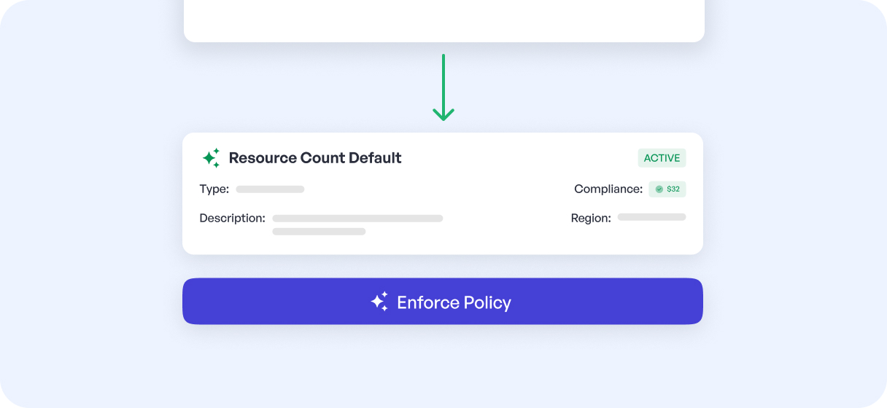Viewport: 887px width, 408px height.
Task: Select the first Description placeholder line
Action: [x=357, y=219]
